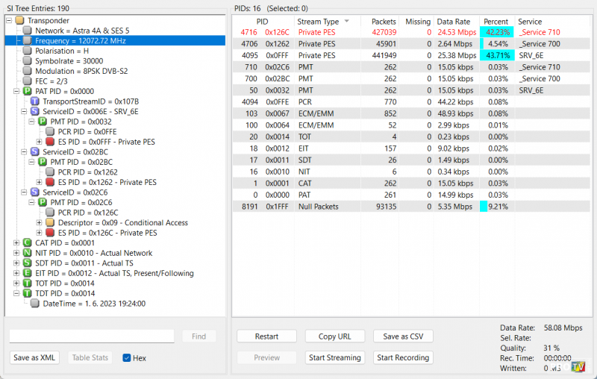This screenshot has height=379, width=597.
Task: Click the S icon for ServiceID 0x006E
Action: tap(35, 111)
